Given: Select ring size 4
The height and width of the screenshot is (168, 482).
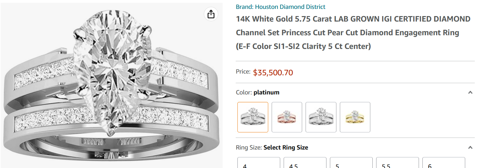Looking at the screenshot, I should point(259,164).
